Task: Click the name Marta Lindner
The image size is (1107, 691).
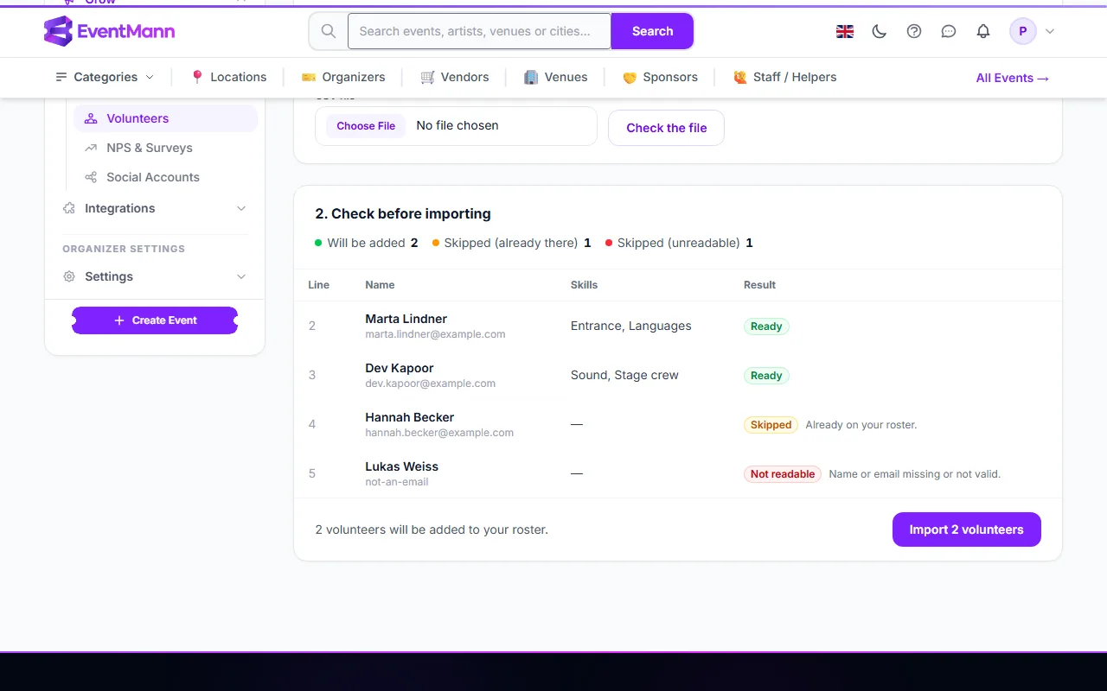Action: pos(406,319)
